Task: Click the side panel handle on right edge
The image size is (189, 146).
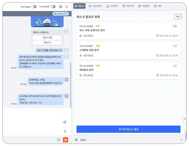Action: [x=185, y=119]
